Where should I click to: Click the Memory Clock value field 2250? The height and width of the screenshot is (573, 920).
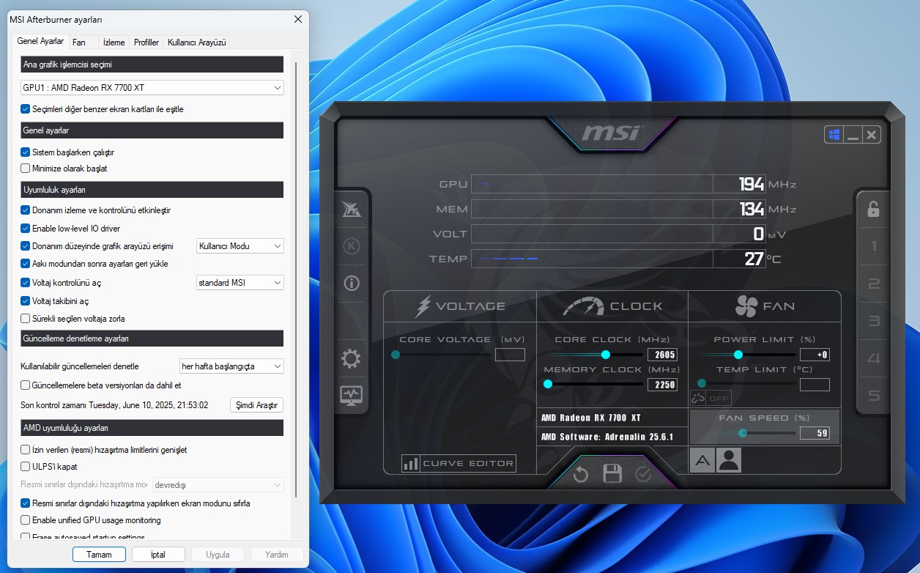pos(662,385)
